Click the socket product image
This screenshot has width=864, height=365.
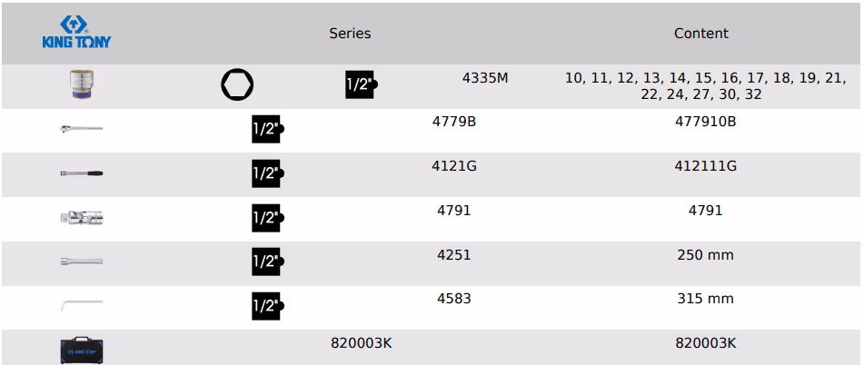click(x=82, y=85)
